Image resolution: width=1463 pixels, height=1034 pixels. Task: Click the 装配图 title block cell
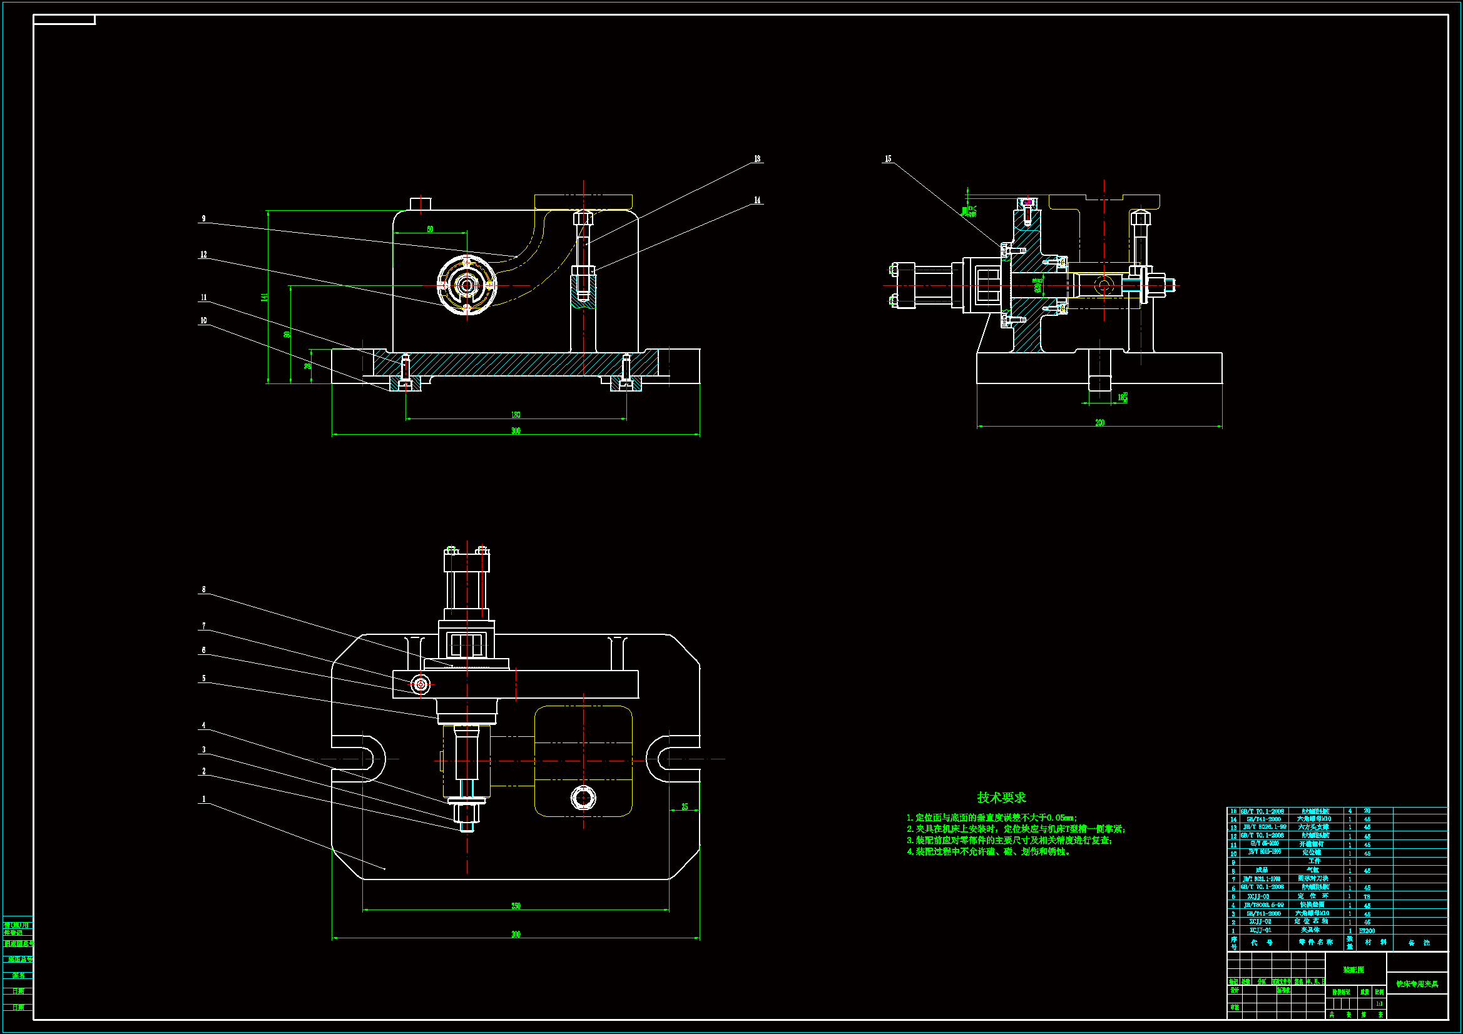coord(1353,970)
